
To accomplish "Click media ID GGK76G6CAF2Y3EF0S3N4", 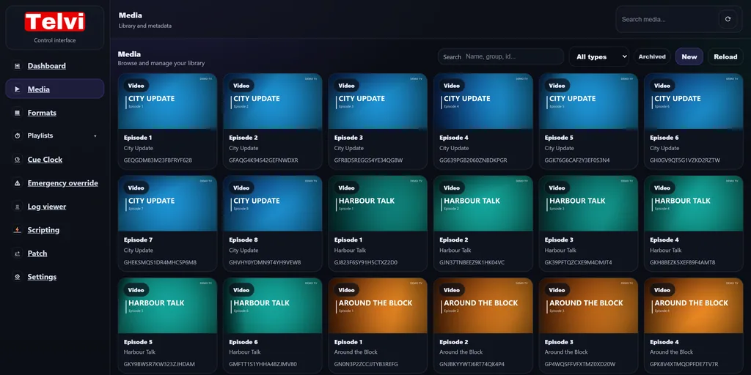I will [577, 160].
